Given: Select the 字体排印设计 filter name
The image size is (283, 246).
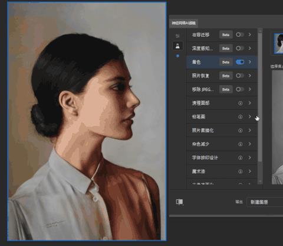Looking at the screenshot, I should pos(205,158).
